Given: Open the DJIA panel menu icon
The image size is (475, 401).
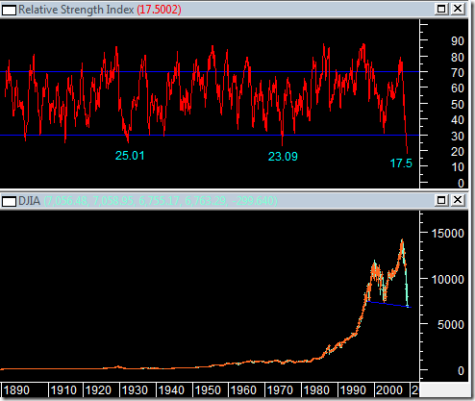Looking at the screenshot, I should click(x=9, y=202).
